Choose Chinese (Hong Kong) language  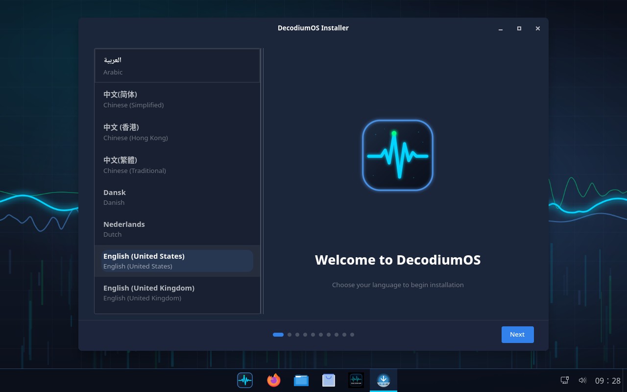pyautogui.click(x=177, y=132)
